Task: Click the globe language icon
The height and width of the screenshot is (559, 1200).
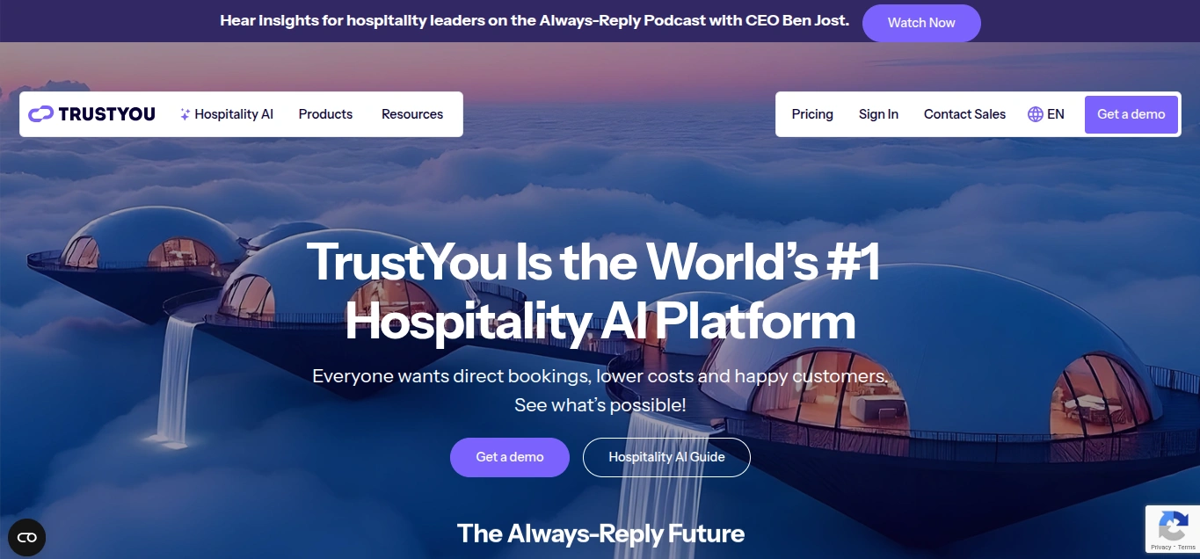Action: point(1036,114)
